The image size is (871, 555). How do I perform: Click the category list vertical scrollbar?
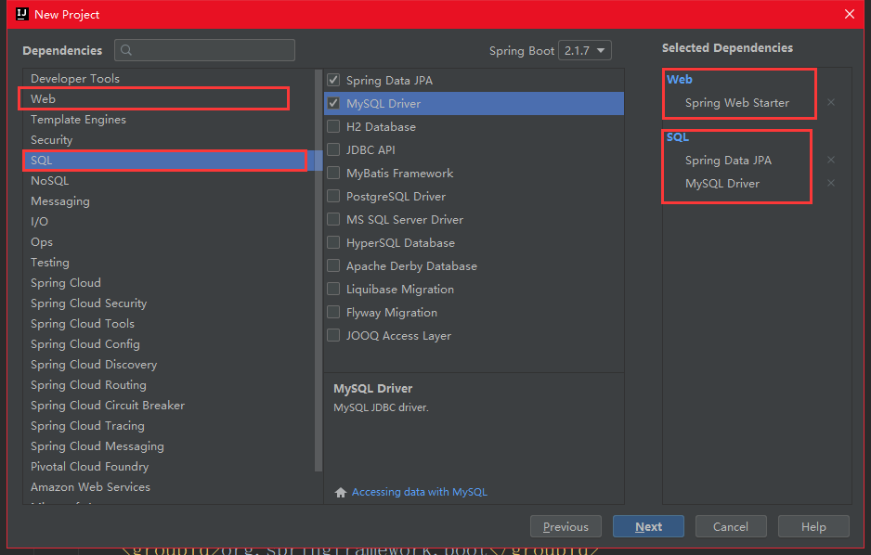coord(318,270)
